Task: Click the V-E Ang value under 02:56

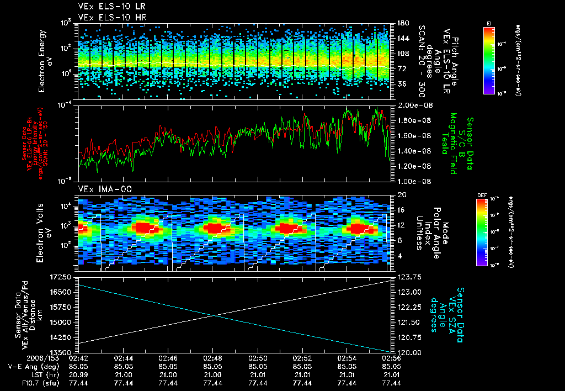Action: pos(392,367)
